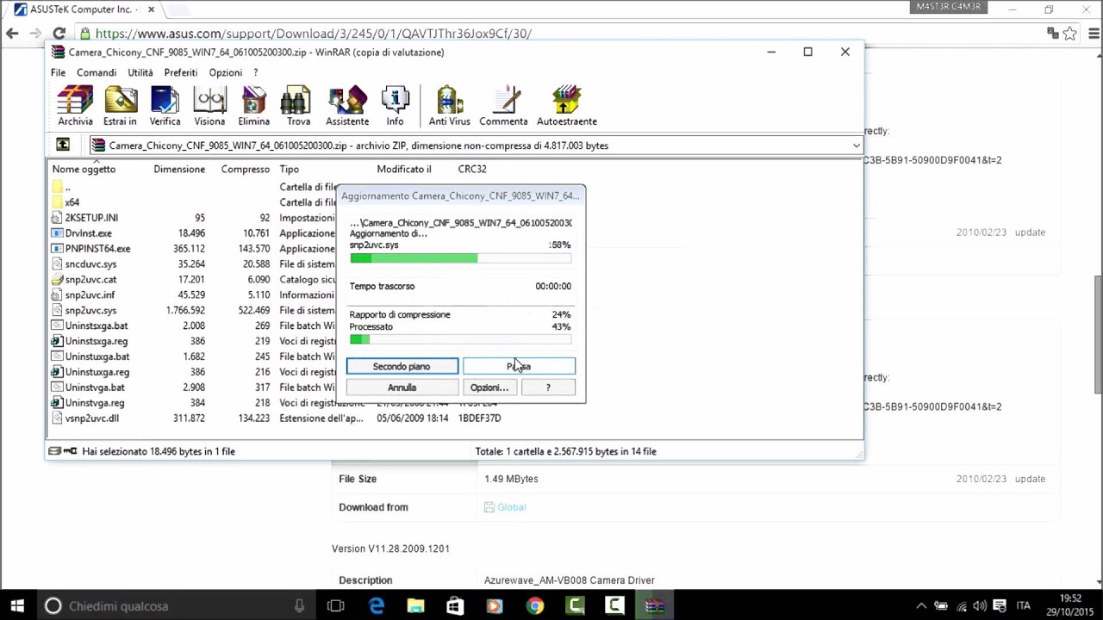Open the Preferiti menu
This screenshot has width=1103, height=620.
point(181,72)
